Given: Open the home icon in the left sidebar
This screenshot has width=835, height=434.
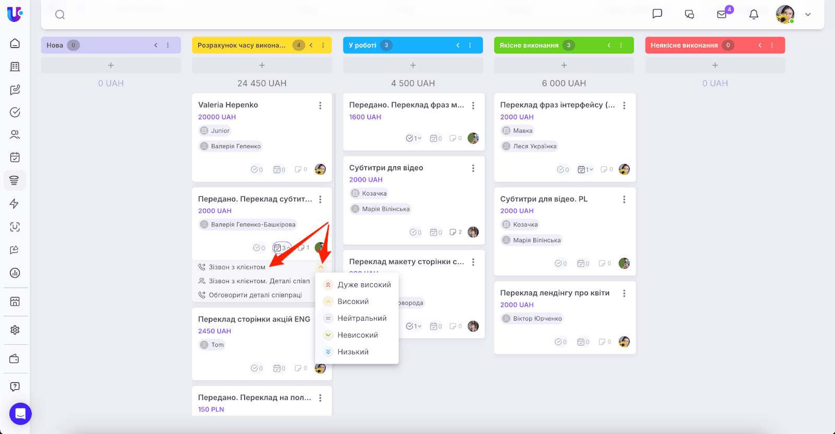Looking at the screenshot, I should click(x=15, y=43).
